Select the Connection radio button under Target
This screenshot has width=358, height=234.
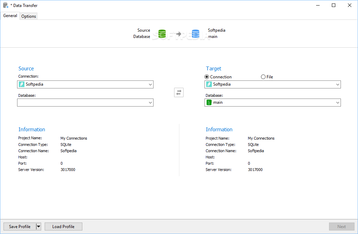pos(207,77)
